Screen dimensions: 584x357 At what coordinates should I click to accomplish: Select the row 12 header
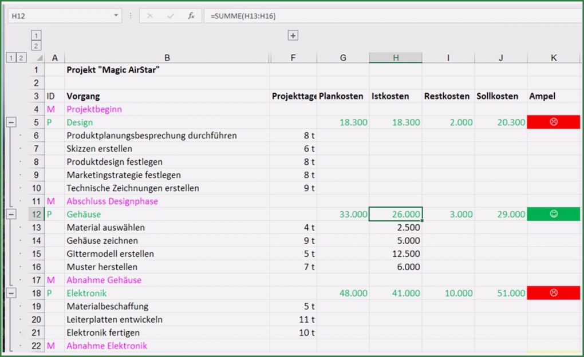pos(37,215)
